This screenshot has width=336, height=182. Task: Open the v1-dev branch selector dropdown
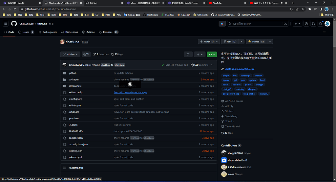pos(70,54)
